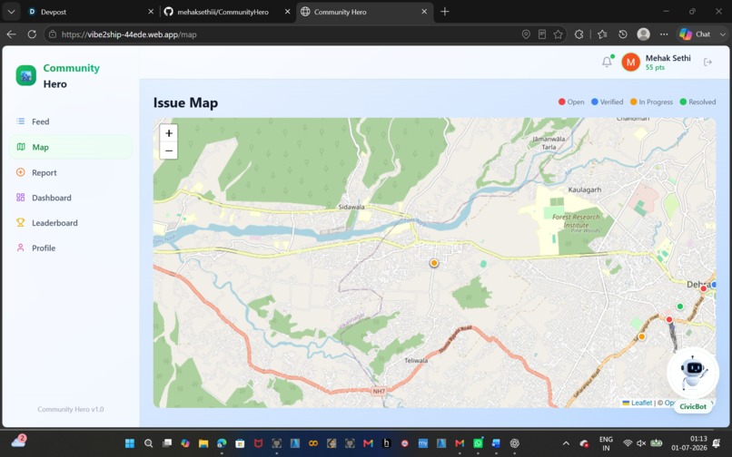
Task: Click the green Resolved map marker
Action: click(680, 306)
